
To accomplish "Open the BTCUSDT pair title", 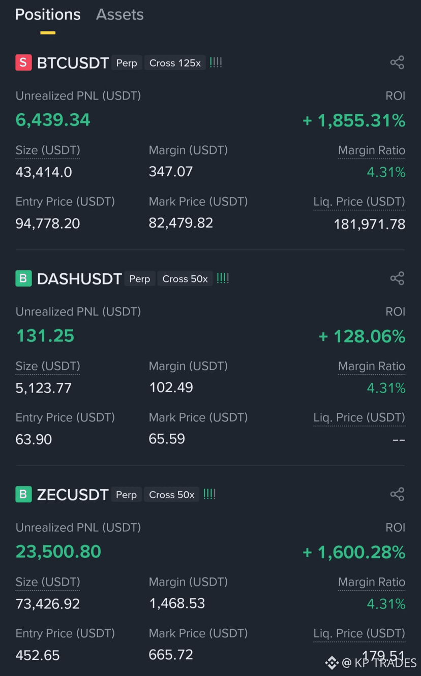I will pos(73,63).
